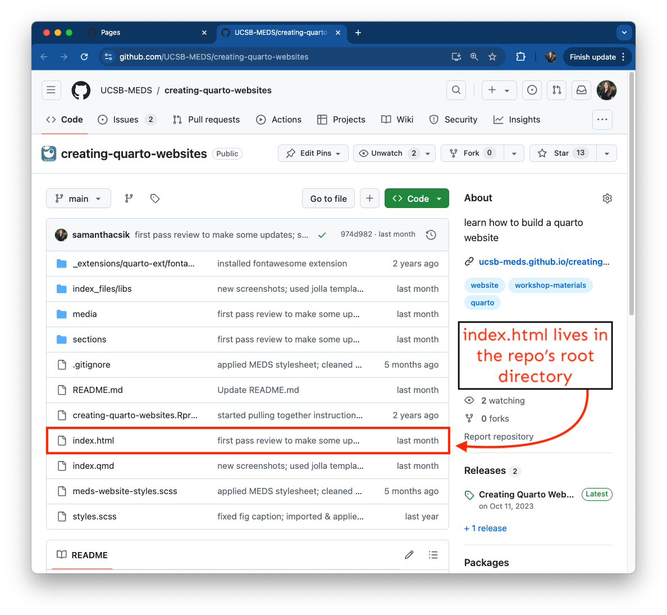This screenshot has height=615, width=667.
Task: Open the branches view icon
Action: pyautogui.click(x=129, y=198)
